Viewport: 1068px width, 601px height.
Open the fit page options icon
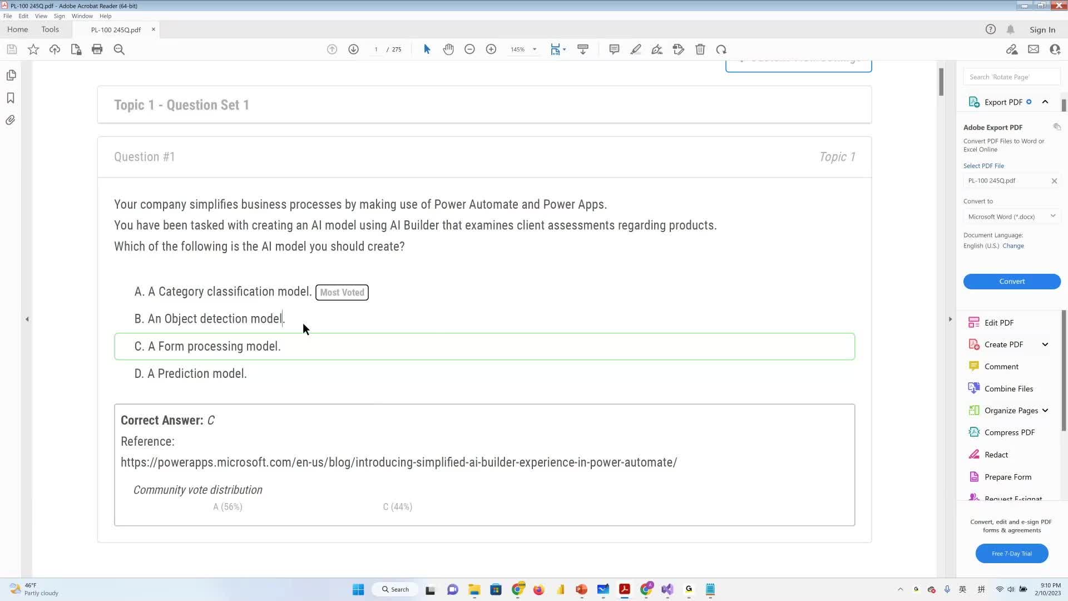point(558,50)
